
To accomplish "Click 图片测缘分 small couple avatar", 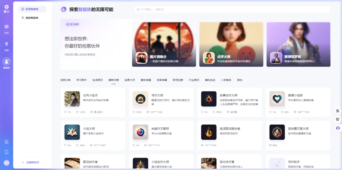I will 142,58.
